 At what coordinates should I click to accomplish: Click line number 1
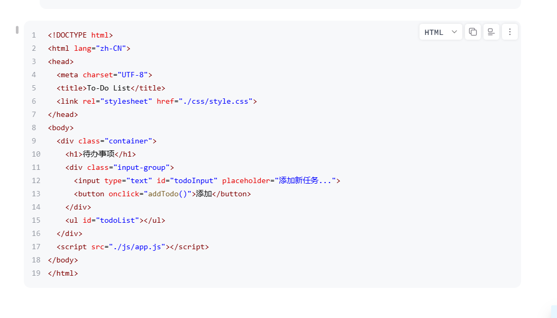(x=34, y=35)
